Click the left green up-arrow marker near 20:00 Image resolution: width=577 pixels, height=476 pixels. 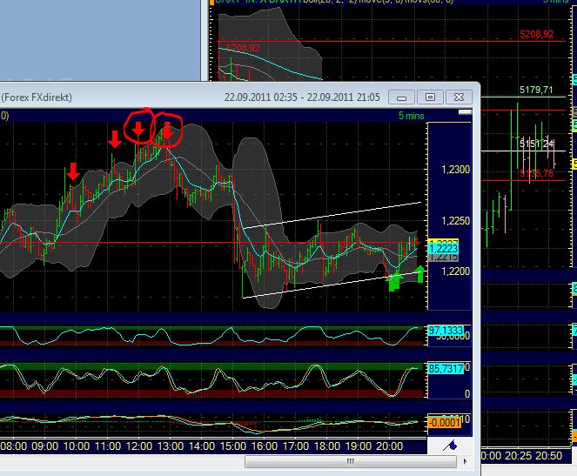pyautogui.click(x=393, y=281)
